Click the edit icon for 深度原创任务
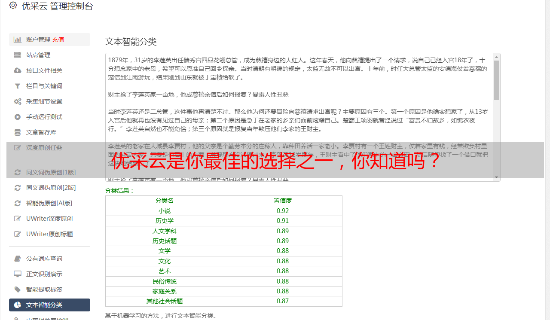The image size is (550, 320). 18,148
